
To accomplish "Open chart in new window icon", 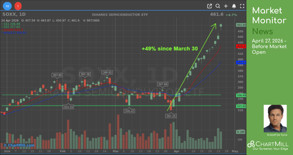I will (x=209, y=6).
